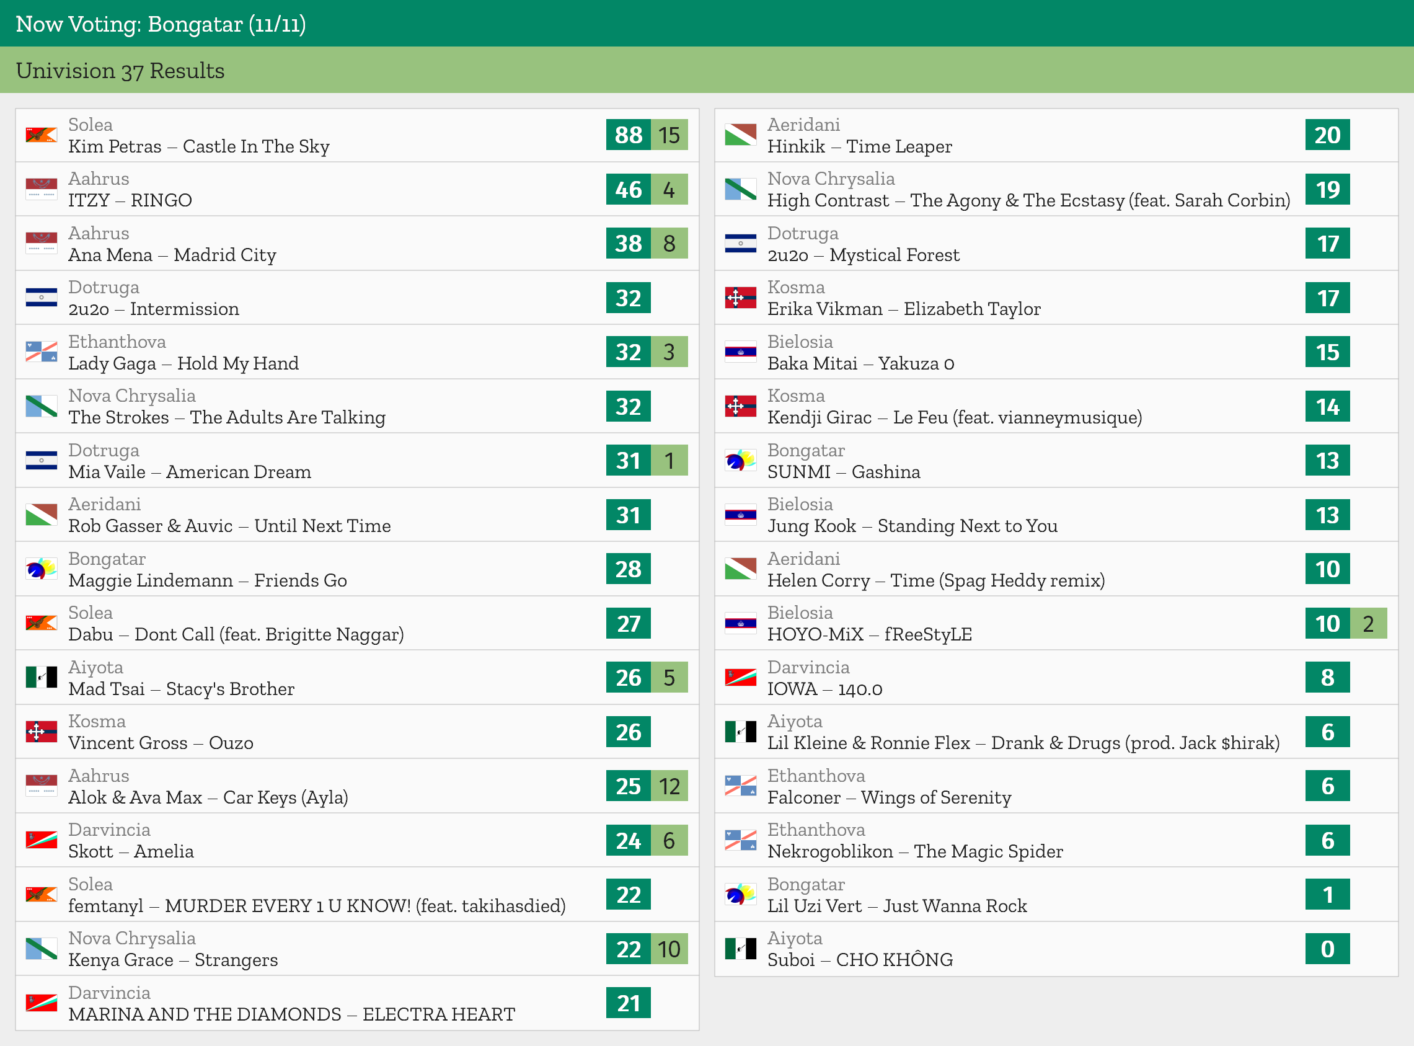Click the light-green 2 for HOYO-MiX – fReeStyLE
This screenshot has width=1414, height=1046.
click(x=1368, y=623)
